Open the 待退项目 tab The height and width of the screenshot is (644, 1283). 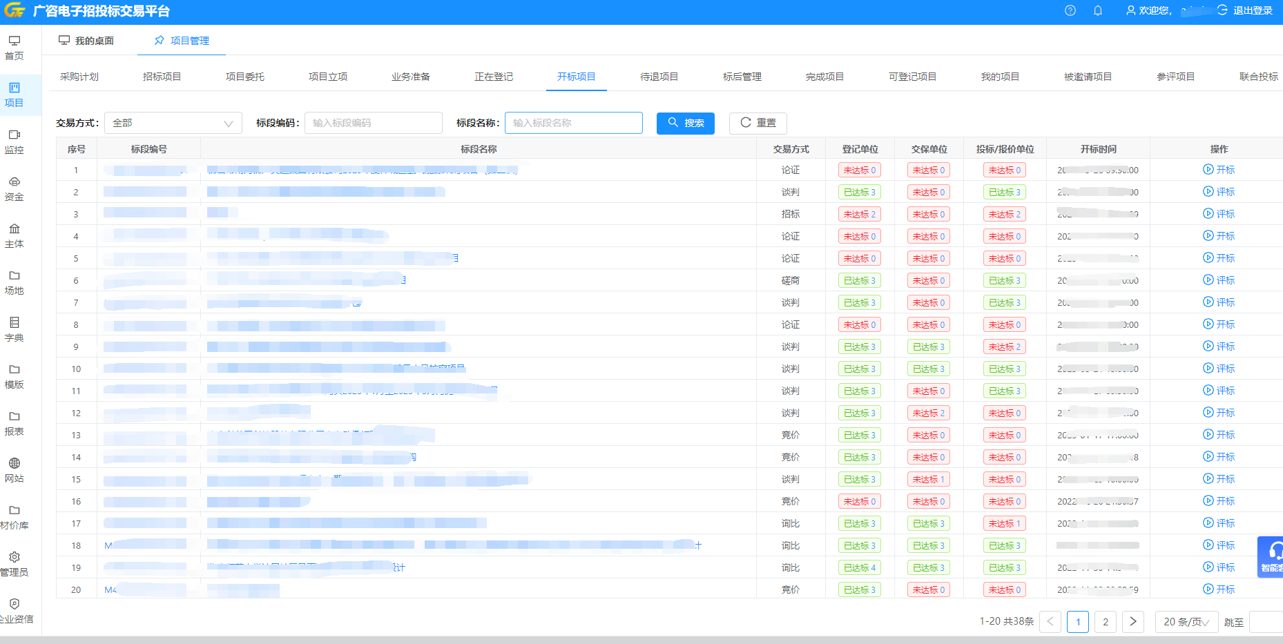click(659, 77)
